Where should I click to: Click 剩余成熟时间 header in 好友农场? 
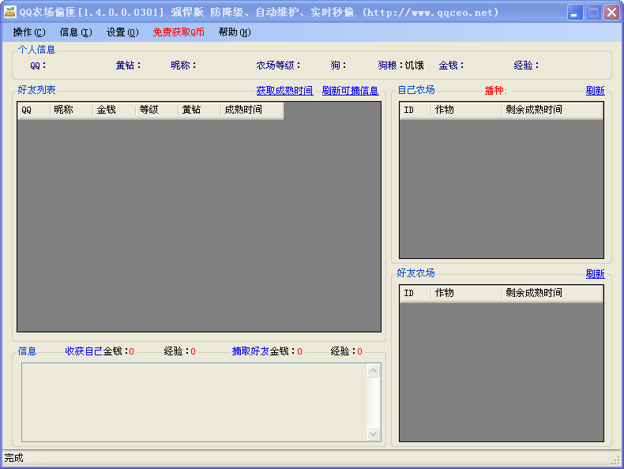552,294
